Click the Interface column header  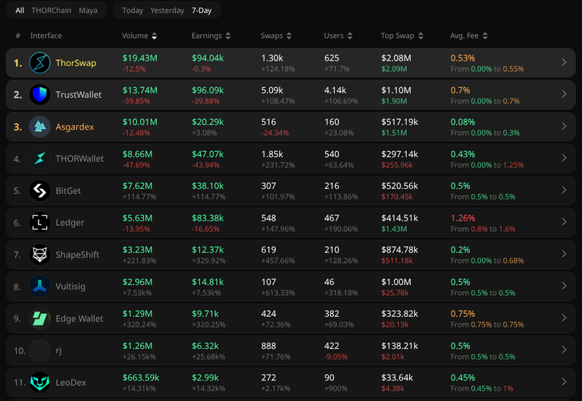pos(46,36)
